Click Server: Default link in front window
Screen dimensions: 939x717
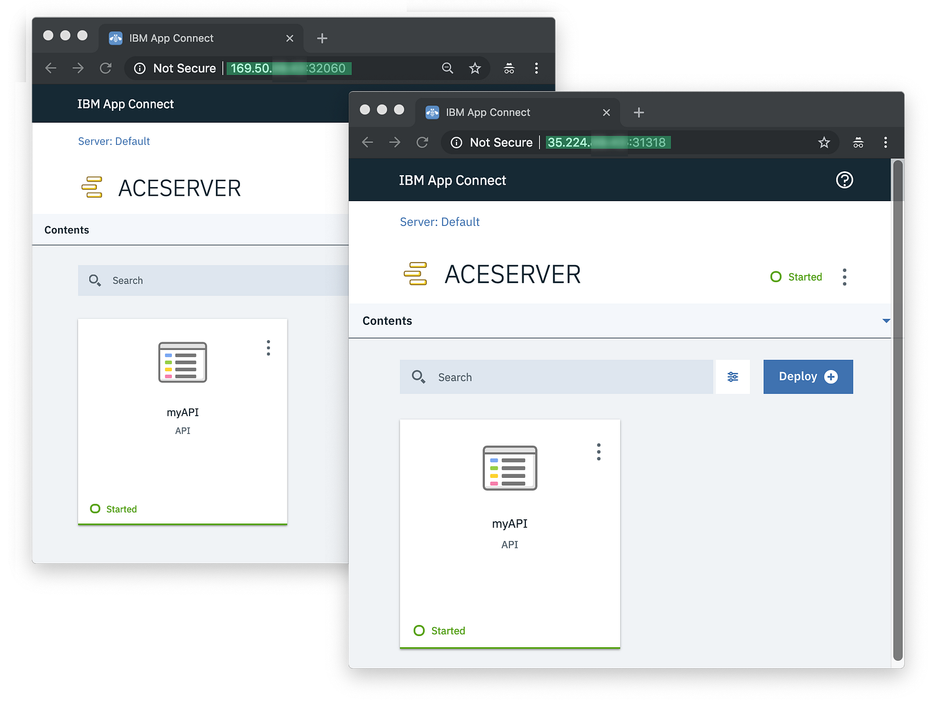coord(440,222)
